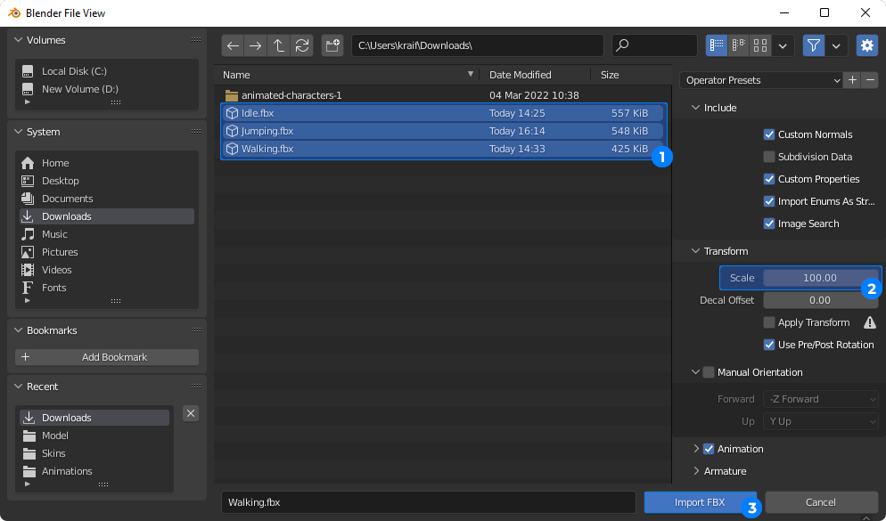This screenshot has height=521, width=886.
Task: Select Downloads in System list
Action: click(107, 216)
